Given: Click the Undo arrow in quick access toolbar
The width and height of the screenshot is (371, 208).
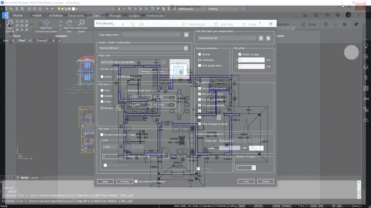Looking at the screenshot, I should (x=47, y=9).
